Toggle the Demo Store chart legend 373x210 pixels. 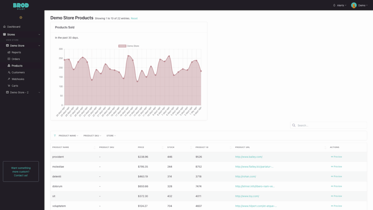click(x=129, y=46)
